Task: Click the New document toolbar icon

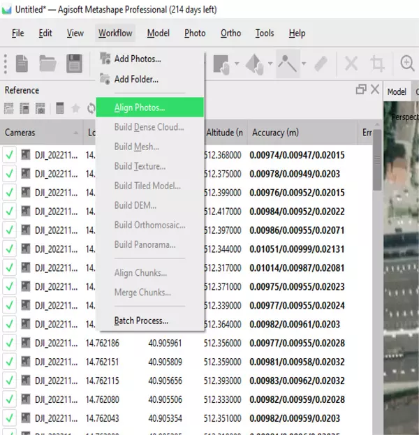Action: [x=22, y=64]
